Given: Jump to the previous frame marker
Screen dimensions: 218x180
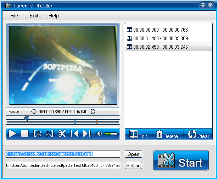Looking at the screenshot, I should (74, 133).
